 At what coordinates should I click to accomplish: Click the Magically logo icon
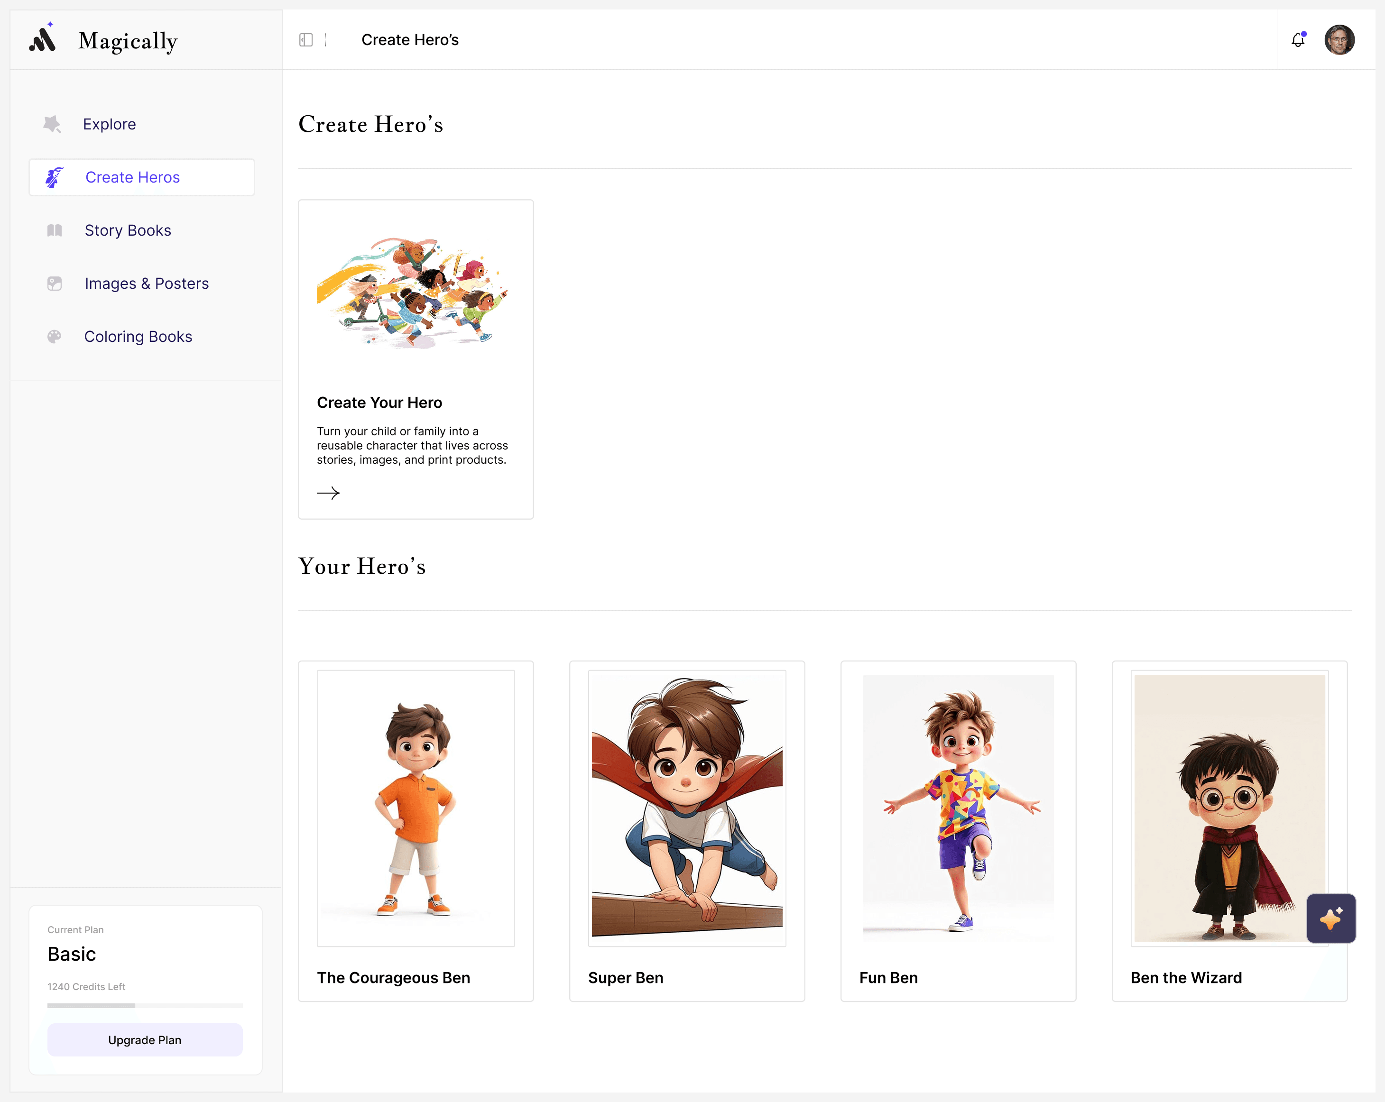pyautogui.click(x=43, y=39)
